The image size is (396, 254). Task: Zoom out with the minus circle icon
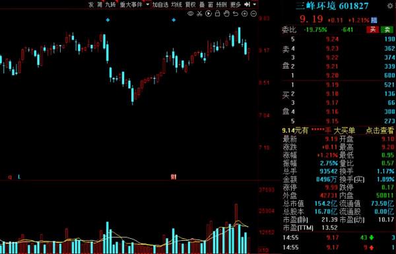click(x=253, y=14)
